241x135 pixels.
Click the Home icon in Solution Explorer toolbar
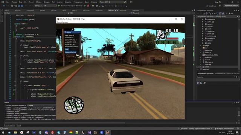point(204,13)
